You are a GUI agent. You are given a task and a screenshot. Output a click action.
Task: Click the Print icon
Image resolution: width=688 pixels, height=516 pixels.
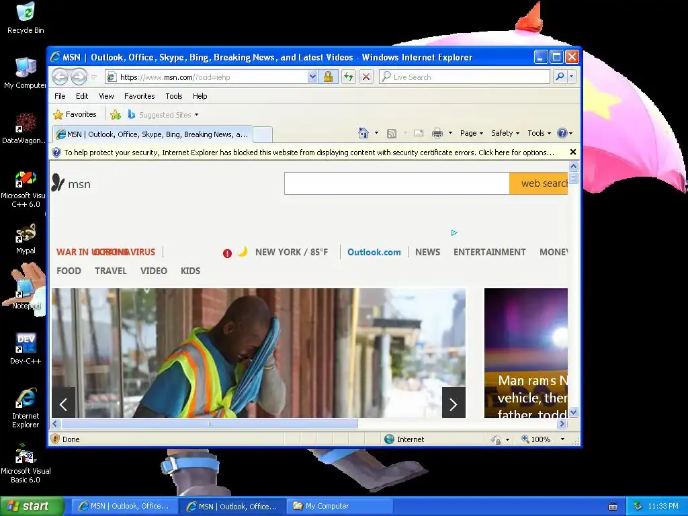[x=437, y=133]
